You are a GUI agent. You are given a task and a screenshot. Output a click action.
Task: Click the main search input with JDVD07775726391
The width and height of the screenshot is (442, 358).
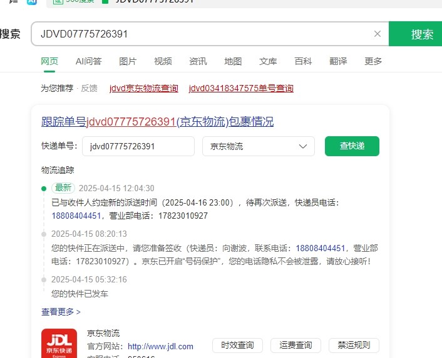click(x=210, y=34)
